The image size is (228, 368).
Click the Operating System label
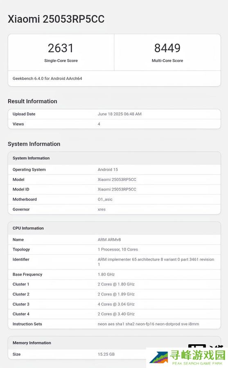29,169
